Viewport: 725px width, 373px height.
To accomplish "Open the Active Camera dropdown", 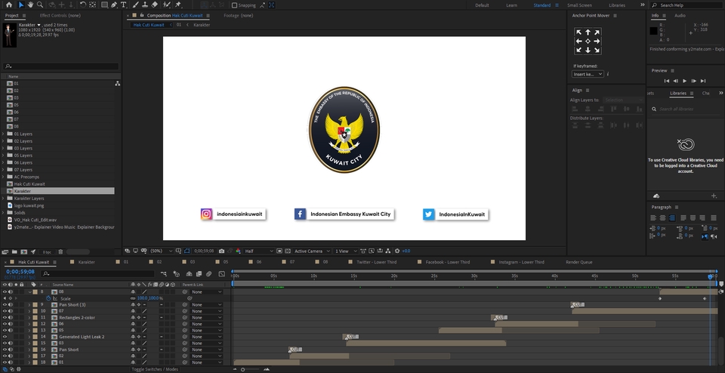I will tap(312, 251).
